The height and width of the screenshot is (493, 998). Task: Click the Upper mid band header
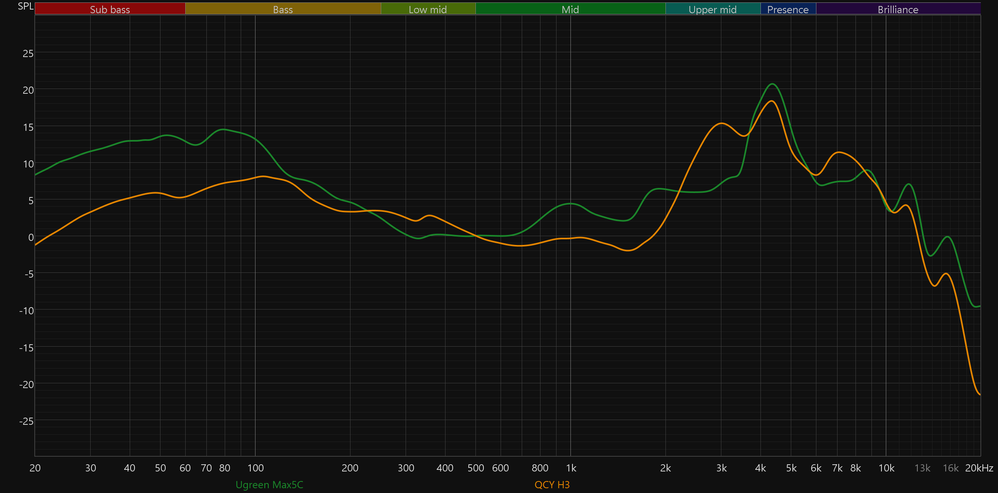tap(713, 9)
